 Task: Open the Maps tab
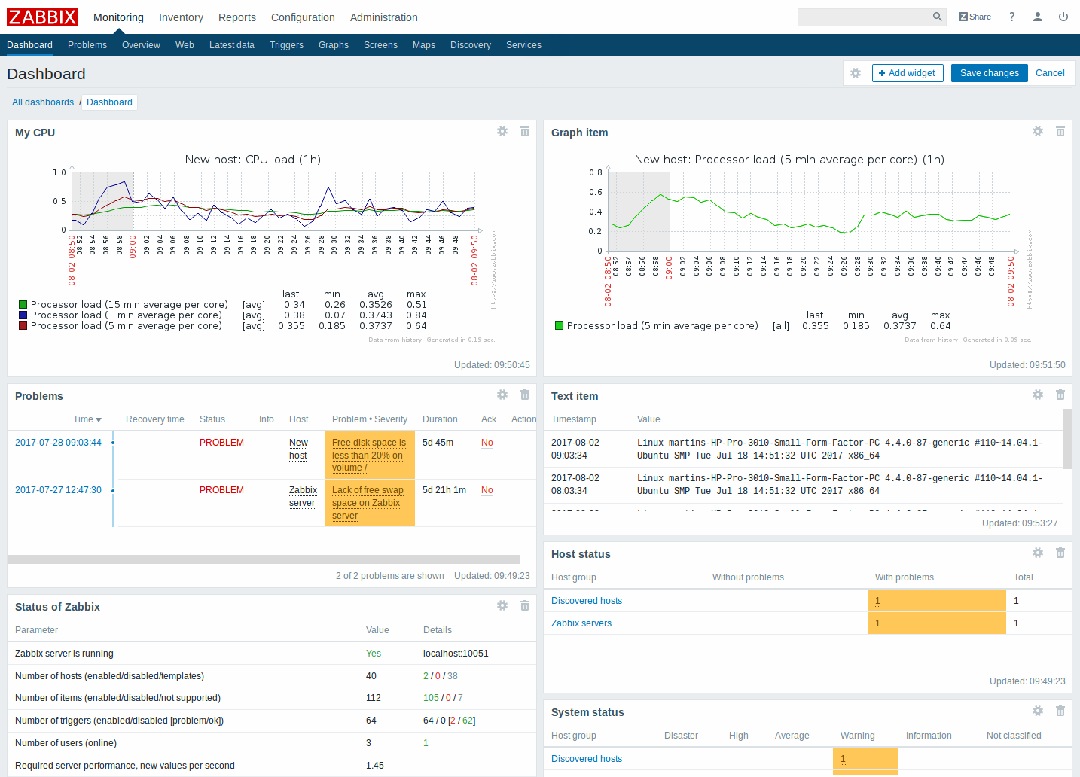click(x=424, y=45)
